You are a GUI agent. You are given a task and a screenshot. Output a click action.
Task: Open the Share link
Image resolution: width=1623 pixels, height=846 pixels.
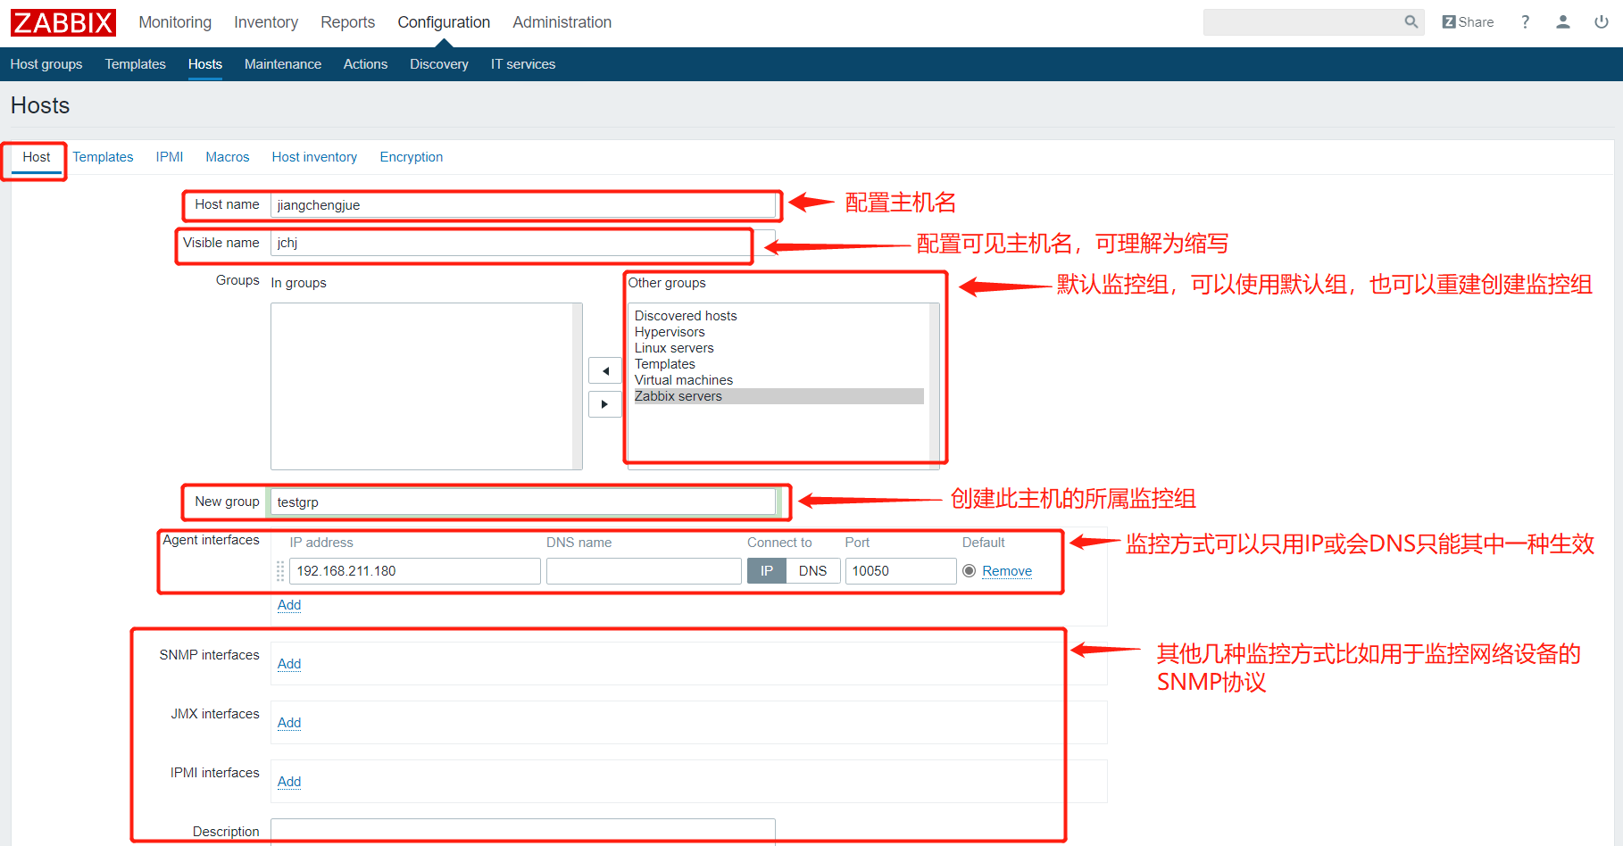1468,22
